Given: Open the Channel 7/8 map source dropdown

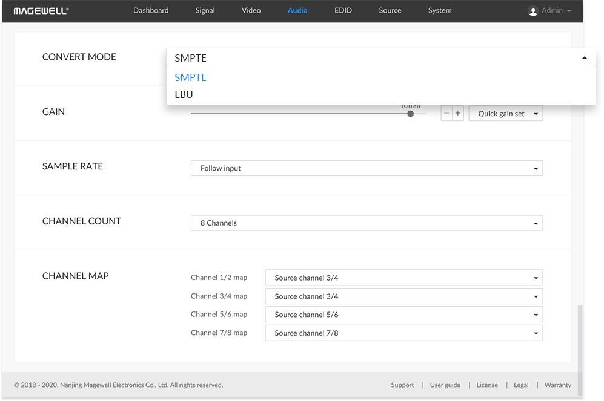Looking at the screenshot, I should [404, 333].
